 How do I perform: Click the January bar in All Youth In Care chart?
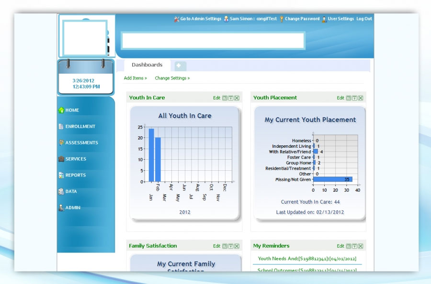(151, 155)
